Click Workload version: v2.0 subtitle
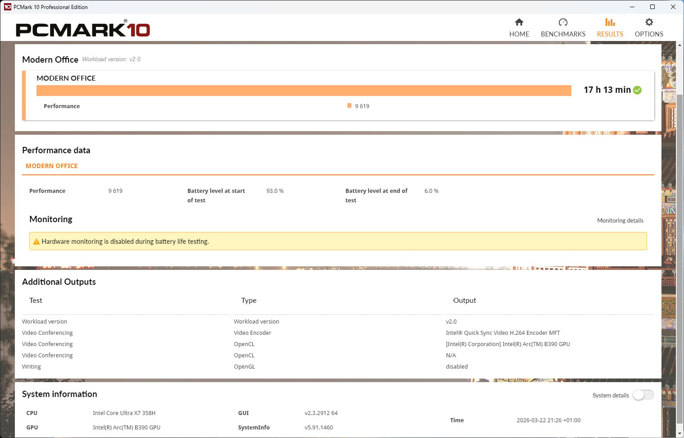This screenshot has height=438, width=684. point(111,59)
